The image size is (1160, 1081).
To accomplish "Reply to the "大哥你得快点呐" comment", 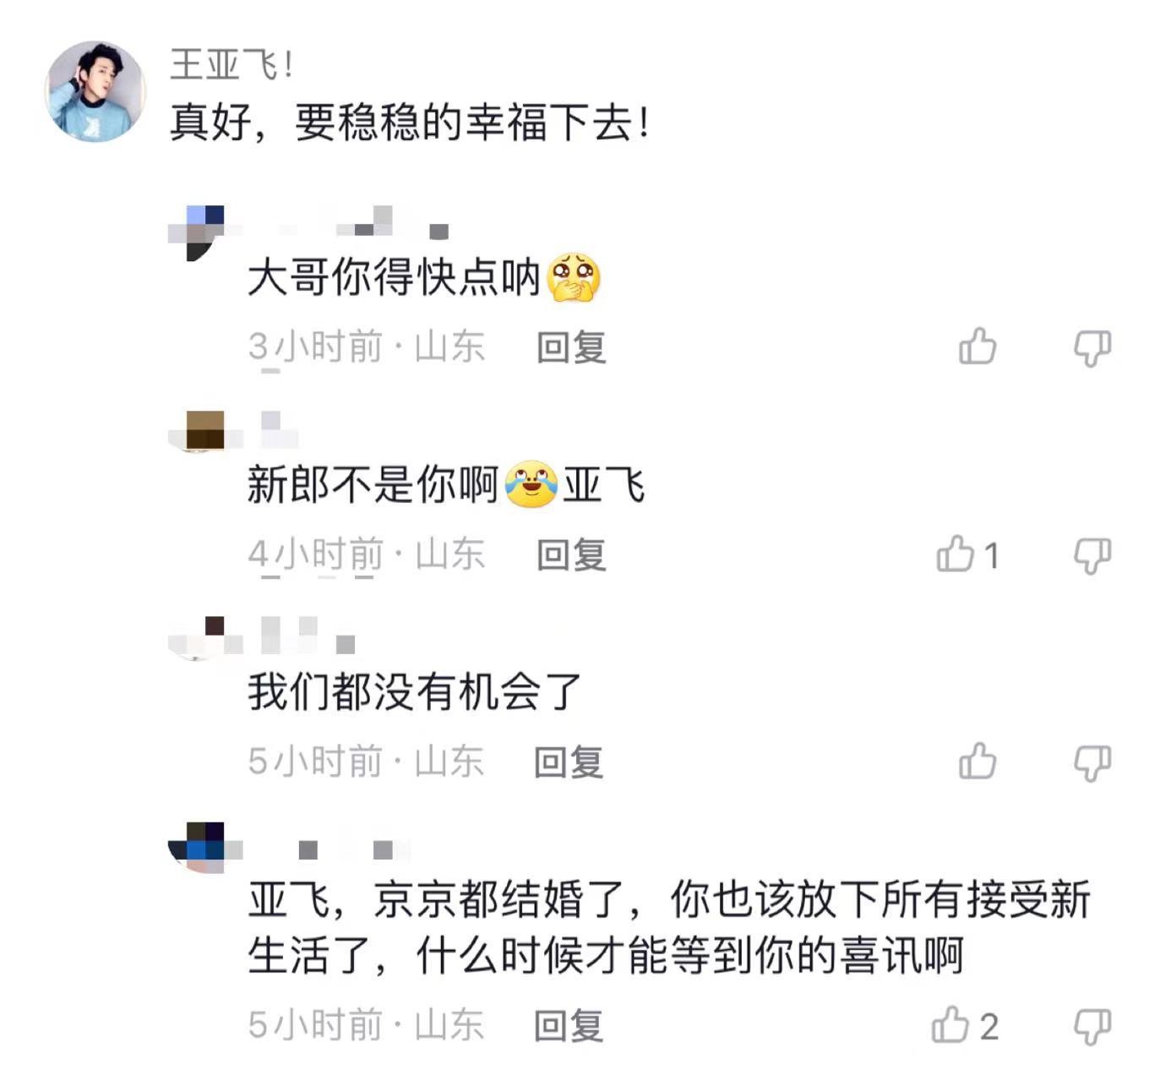I will [x=571, y=347].
